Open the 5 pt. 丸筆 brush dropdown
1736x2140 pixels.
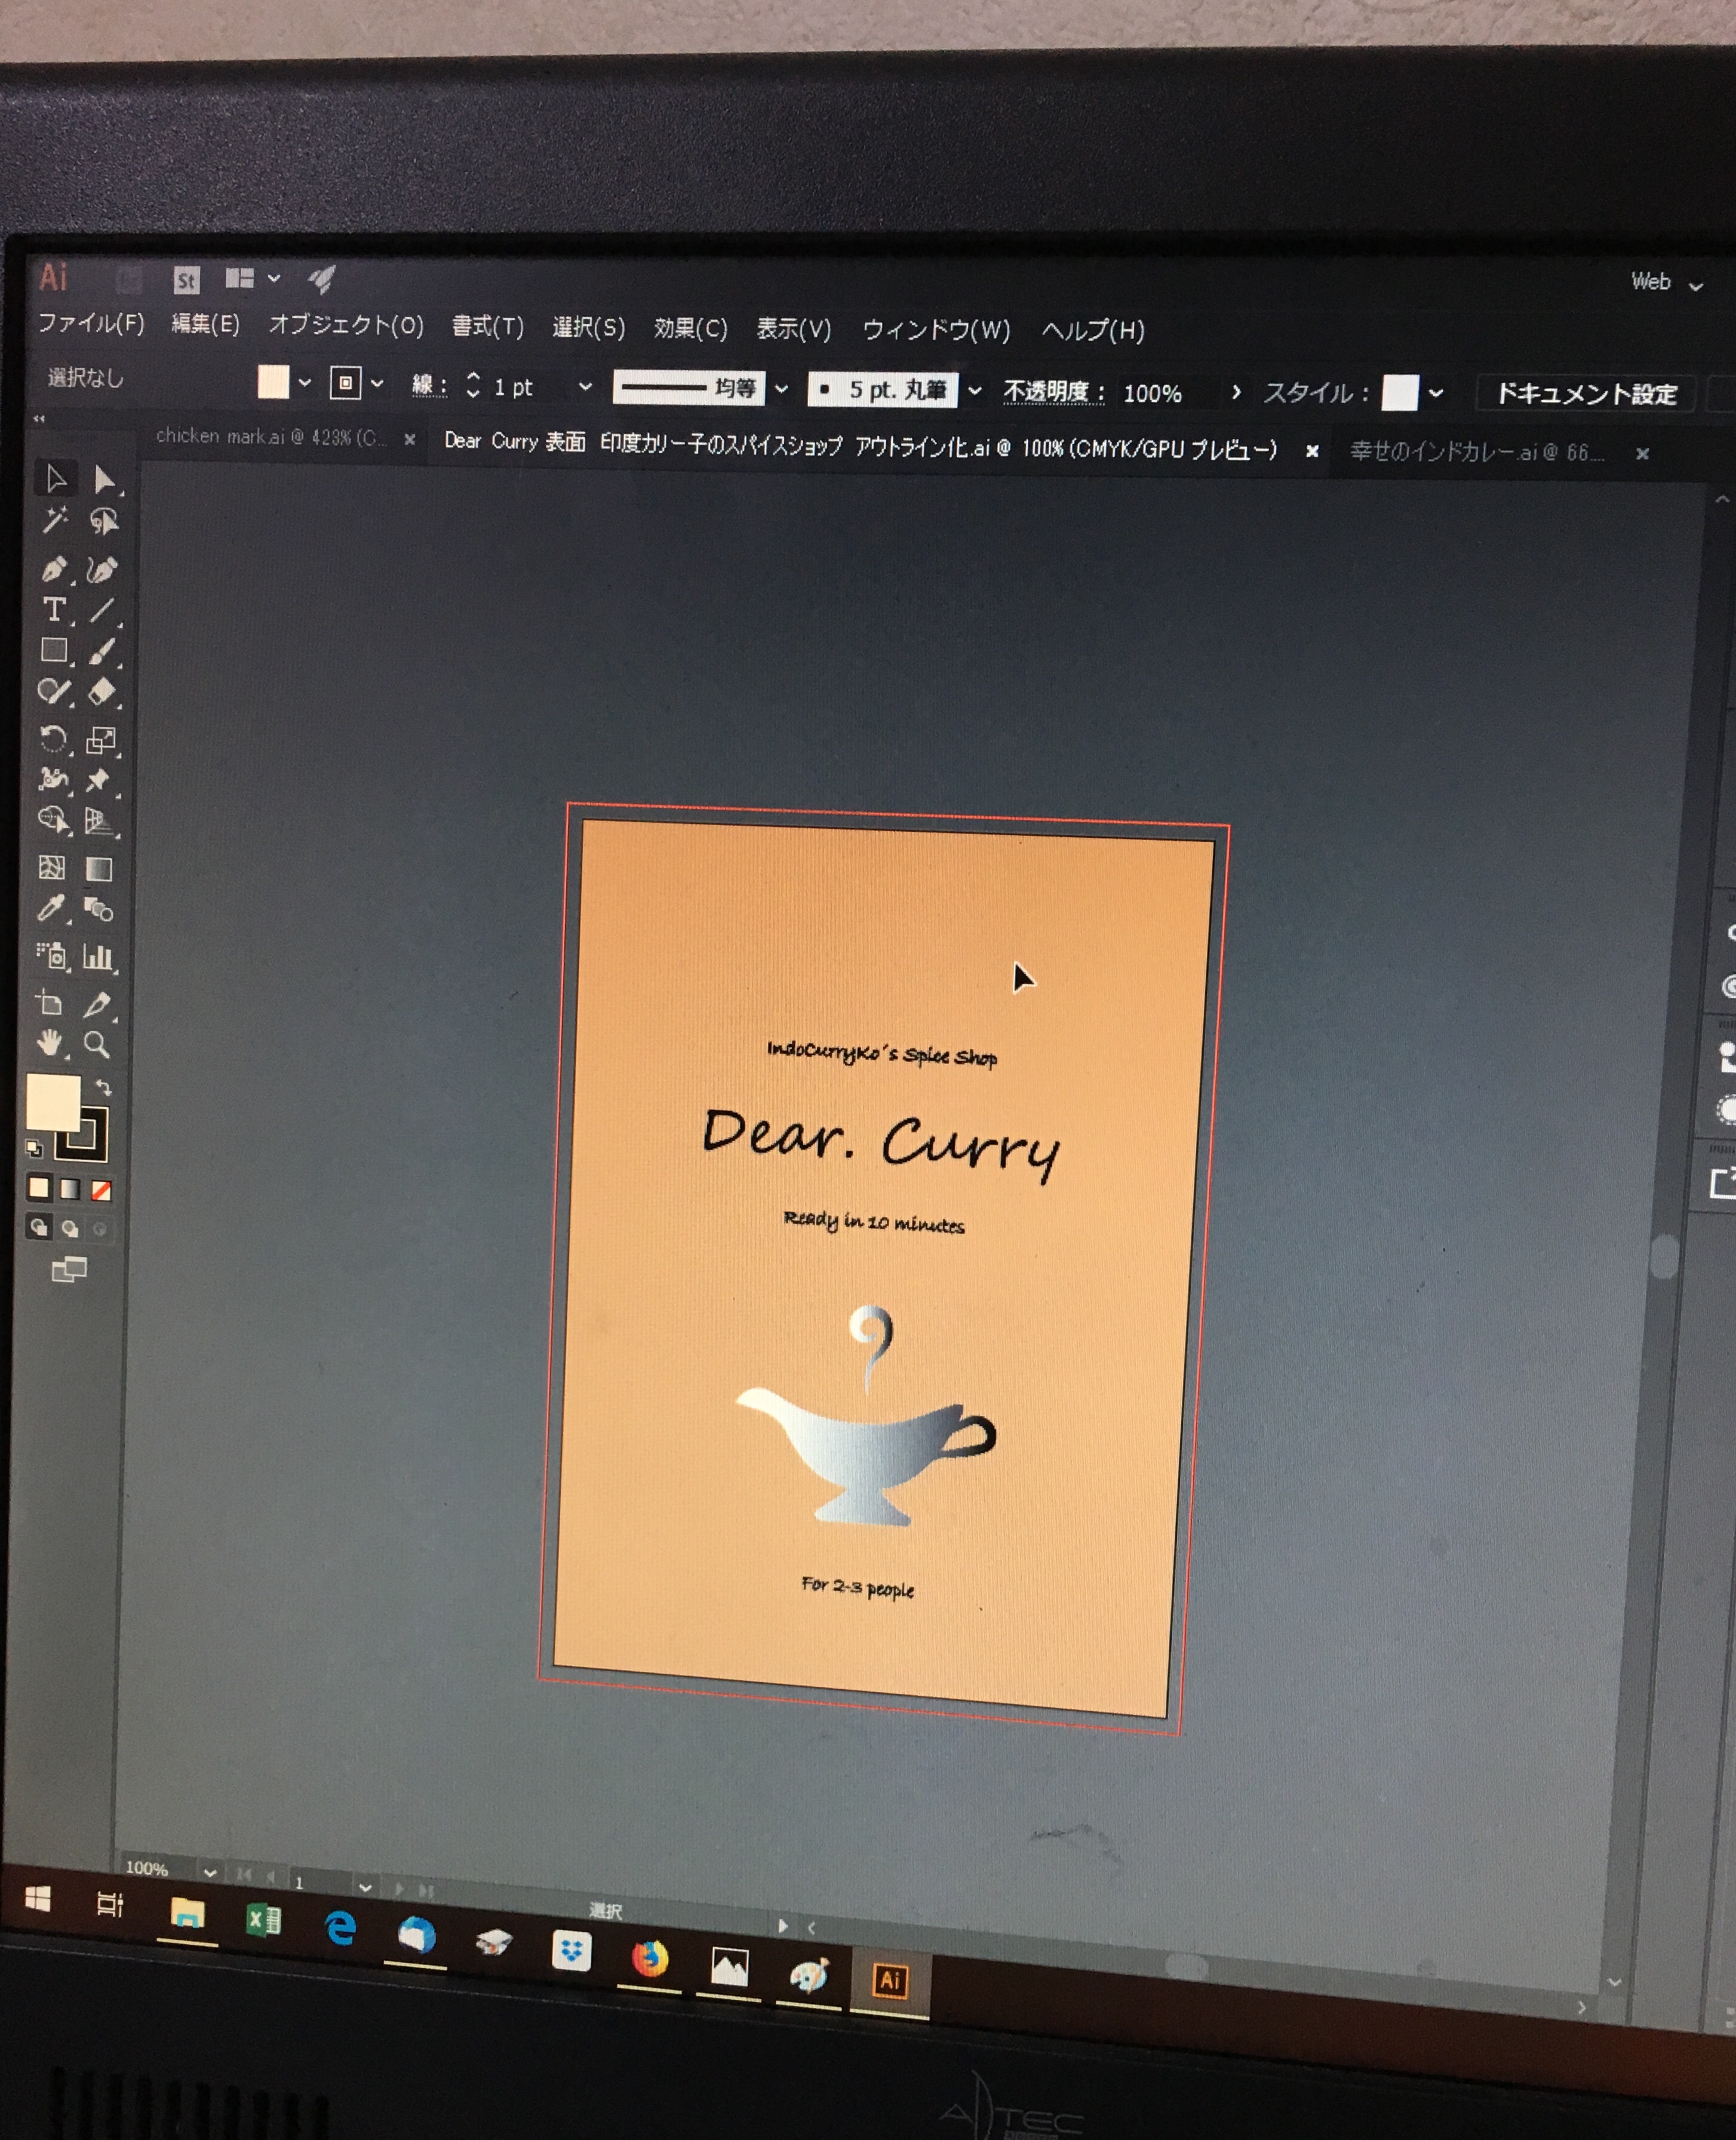(975, 391)
